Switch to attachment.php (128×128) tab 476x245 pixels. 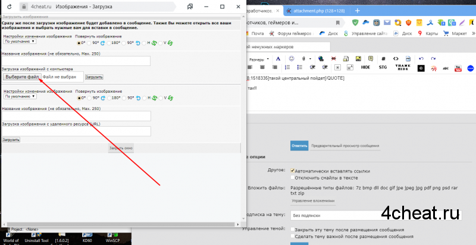[x=315, y=11]
